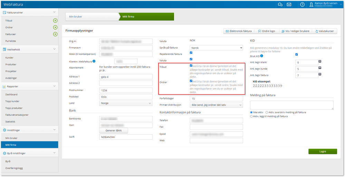Click the Innstillinger gear icon

coord(4,130)
